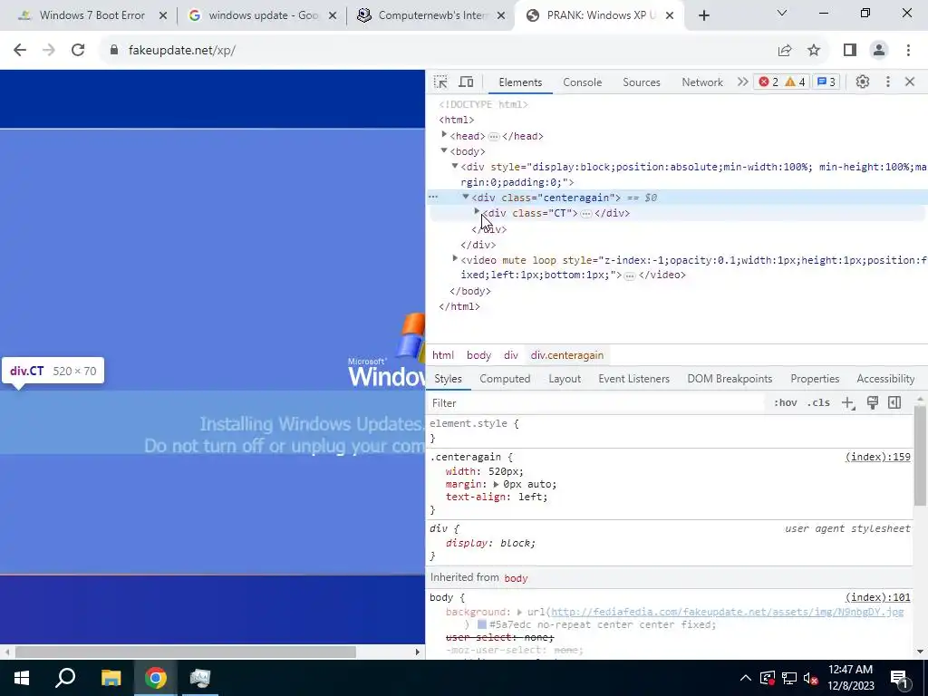
Task: Open the Chrome profile avatar
Action: coord(879,51)
